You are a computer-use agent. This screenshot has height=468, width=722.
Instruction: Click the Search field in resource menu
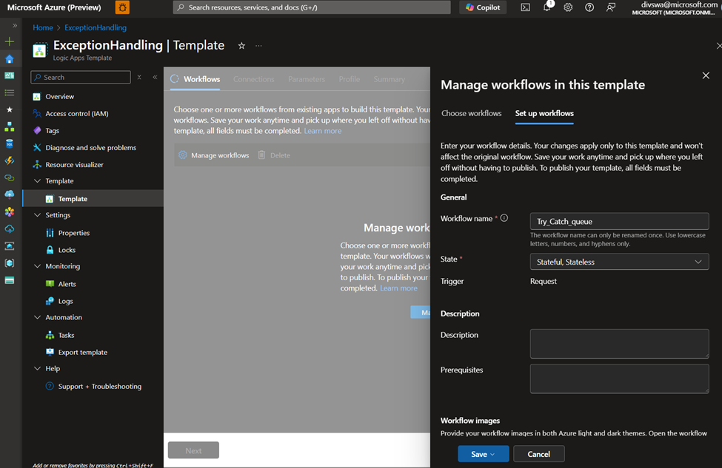pos(81,77)
